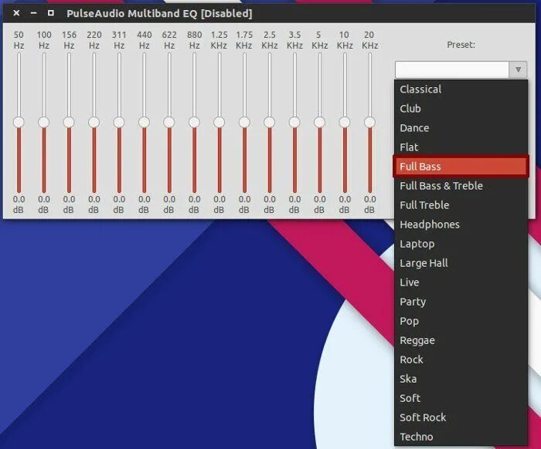
Task: Choose the highlighted Full Bass preset
Action: (x=461, y=167)
